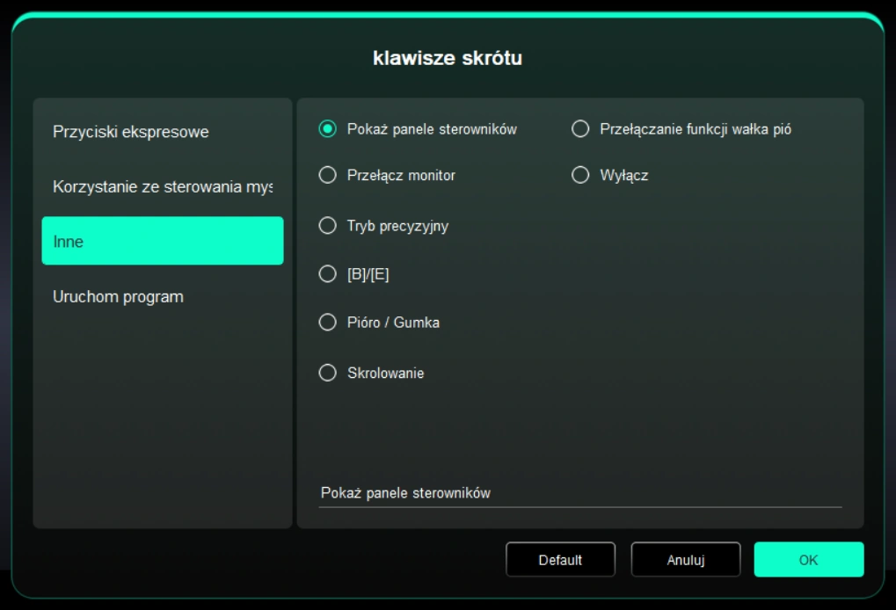896x610 pixels.
Task: Enable the 'Tryb precyzyjny' radio option
Action: click(328, 226)
